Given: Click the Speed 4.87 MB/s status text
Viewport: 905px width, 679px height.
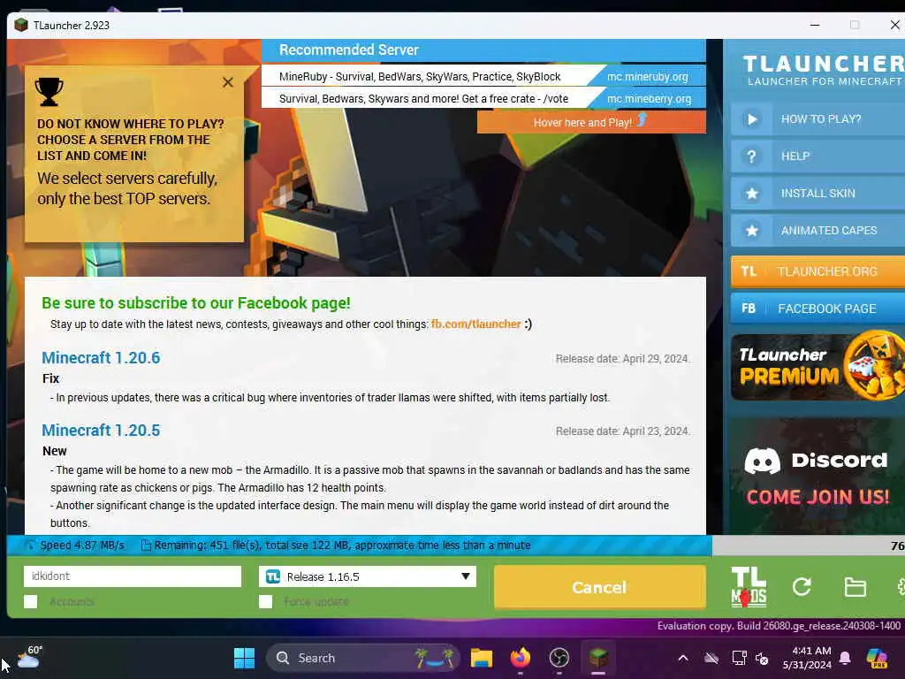Looking at the screenshot, I should (x=82, y=545).
